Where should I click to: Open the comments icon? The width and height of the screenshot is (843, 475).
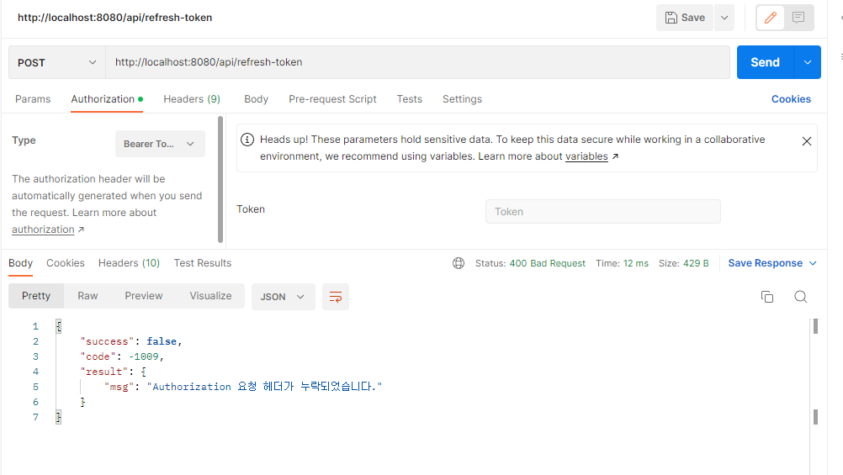[798, 18]
